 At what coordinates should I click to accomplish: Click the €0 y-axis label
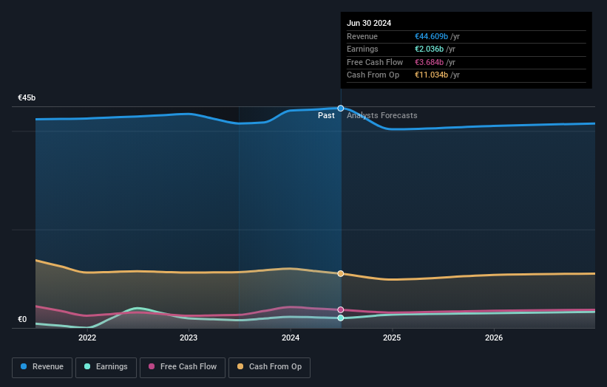tap(22, 319)
